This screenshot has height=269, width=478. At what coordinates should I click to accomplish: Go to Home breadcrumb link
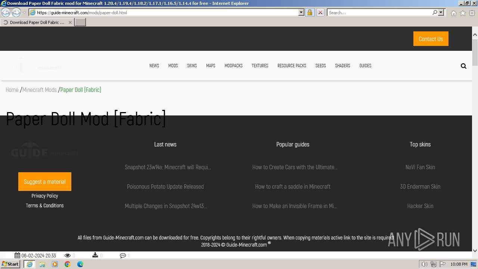[12, 90]
